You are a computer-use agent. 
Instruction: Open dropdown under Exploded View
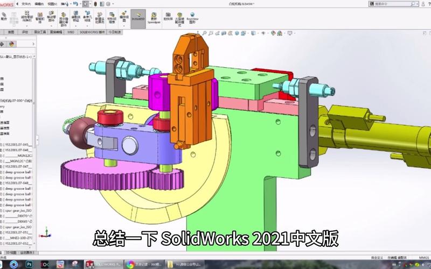click(124, 26)
